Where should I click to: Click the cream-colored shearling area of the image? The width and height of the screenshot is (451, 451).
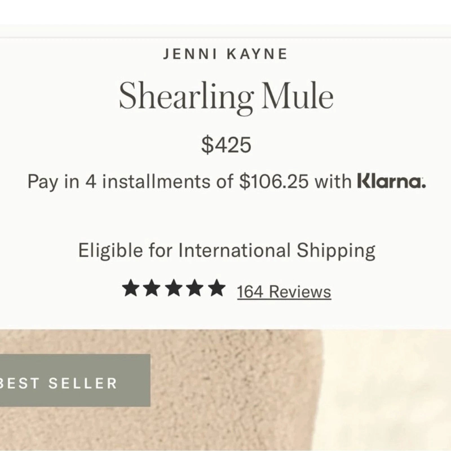point(389,395)
